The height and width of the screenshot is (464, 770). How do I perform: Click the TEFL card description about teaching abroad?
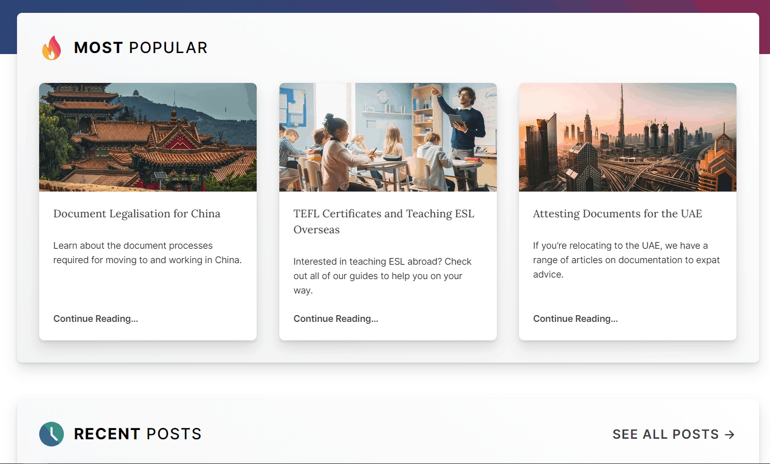[382, 276]
